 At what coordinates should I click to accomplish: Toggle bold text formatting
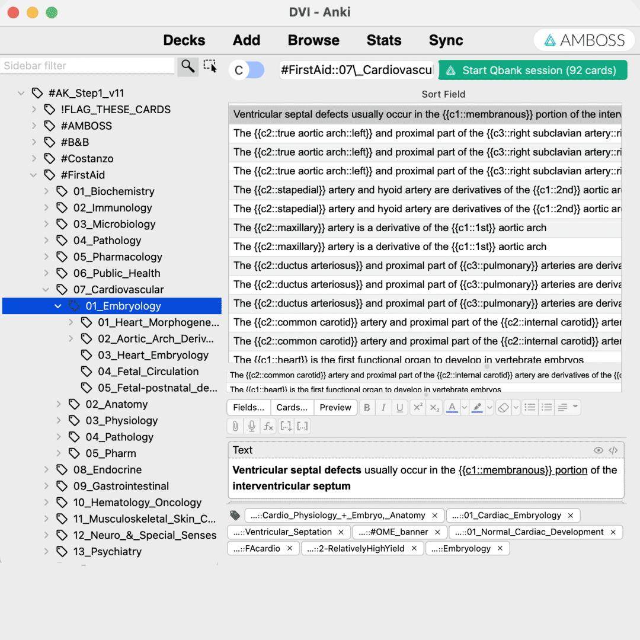(x=367, y=408)
